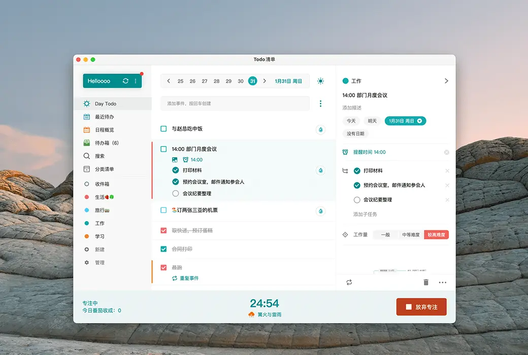528x355 pixels.
Task: Clear the 14:00 reminder time
Action: [446, 152]
